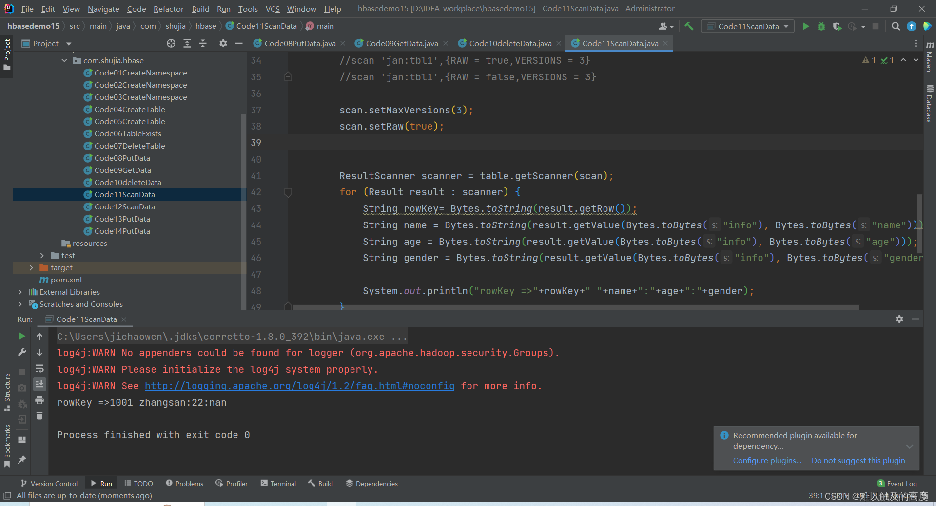Viewport: 936px width, 506px height.
Task: Toggle the Structure side panel
Action: [x=7, y=392]
